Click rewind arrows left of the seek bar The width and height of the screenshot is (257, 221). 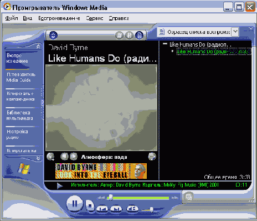(101, 198)
